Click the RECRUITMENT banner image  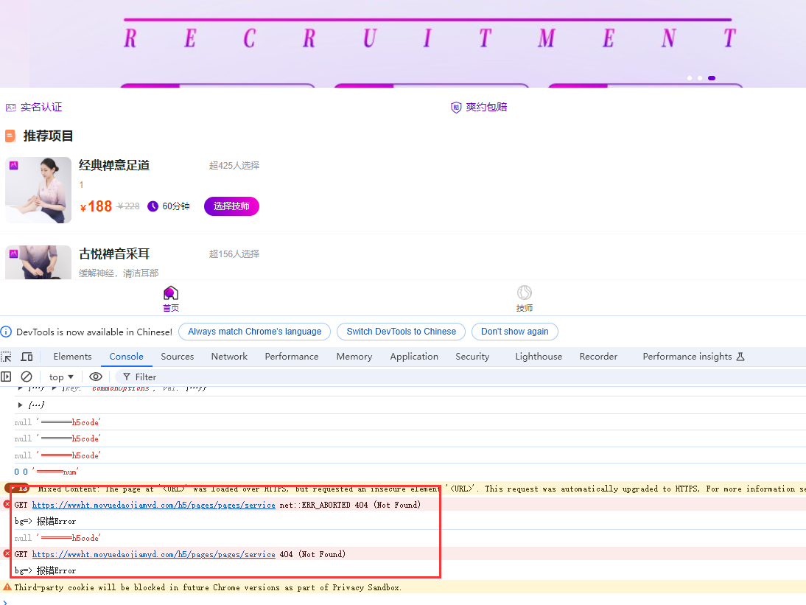(403, 43)
